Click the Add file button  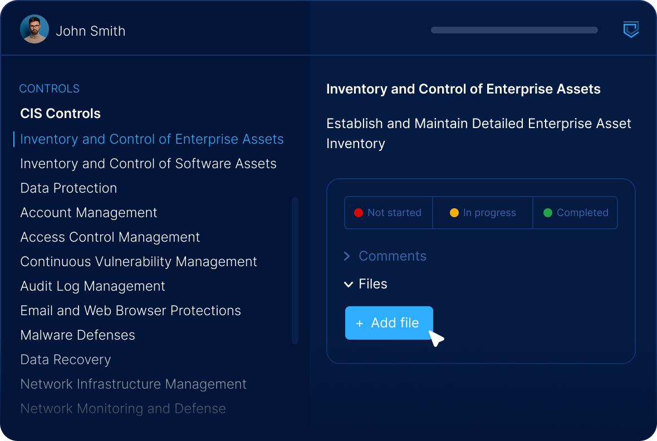389,323
